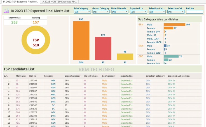
Task: Select the OBC Female bar with 23
Action: (166, 60)
